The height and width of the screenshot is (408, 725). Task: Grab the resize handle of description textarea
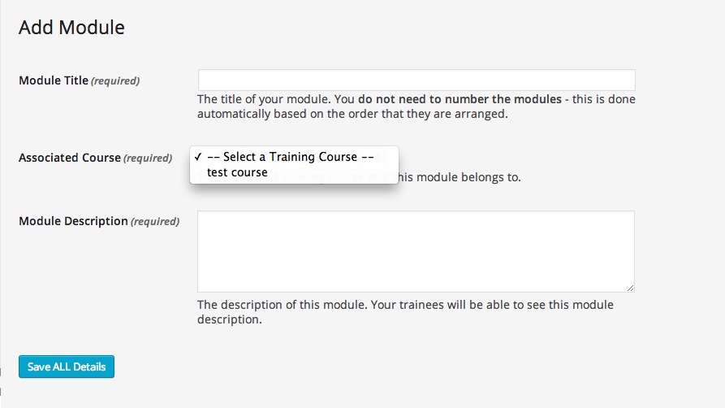pyautogui.click(x=630, y=288)
